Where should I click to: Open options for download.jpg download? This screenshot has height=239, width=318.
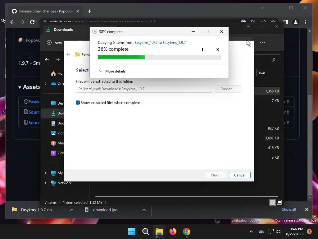(144, 210)
